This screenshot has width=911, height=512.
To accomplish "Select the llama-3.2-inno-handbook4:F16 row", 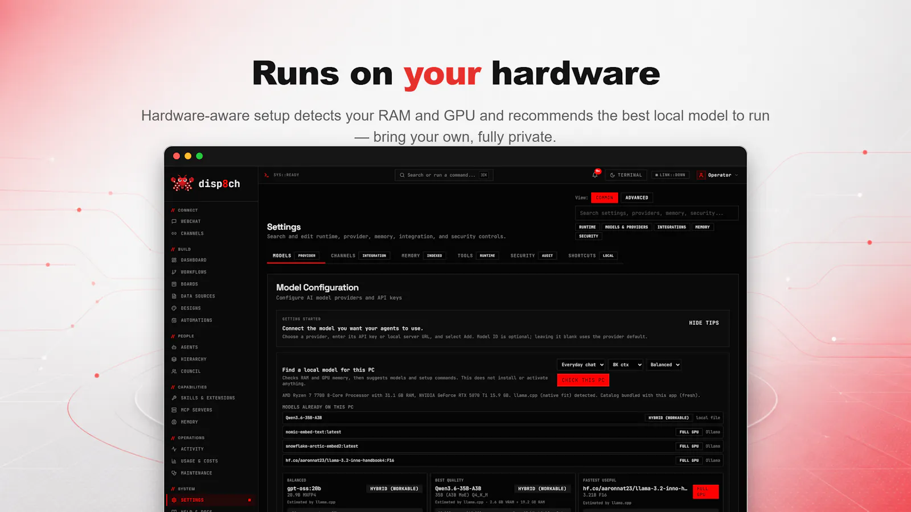I will pos(503,460).
